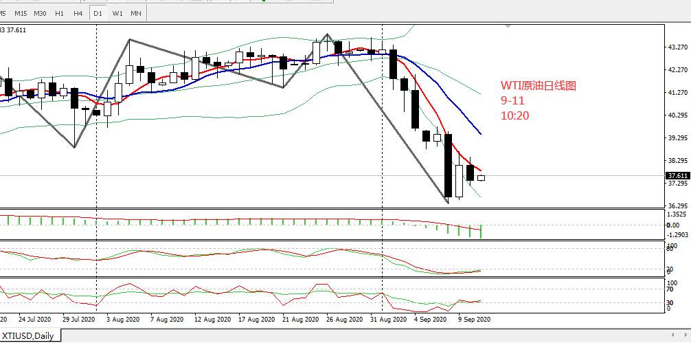Switch to the M30 timeframe
This screenshot has width=691, height=343.
(40, 13)
